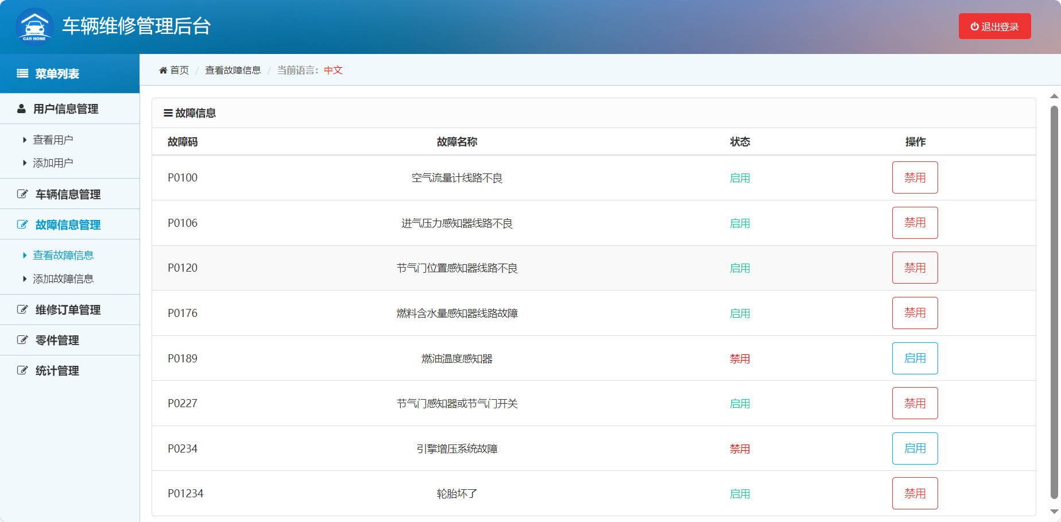The image size is (1061, 522).
Task: Click fault code P0189 cell
Action: click(183, 359)
